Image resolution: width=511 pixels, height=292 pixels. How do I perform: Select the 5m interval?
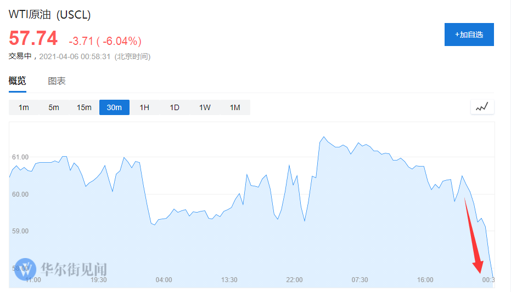tap(54, 107)
